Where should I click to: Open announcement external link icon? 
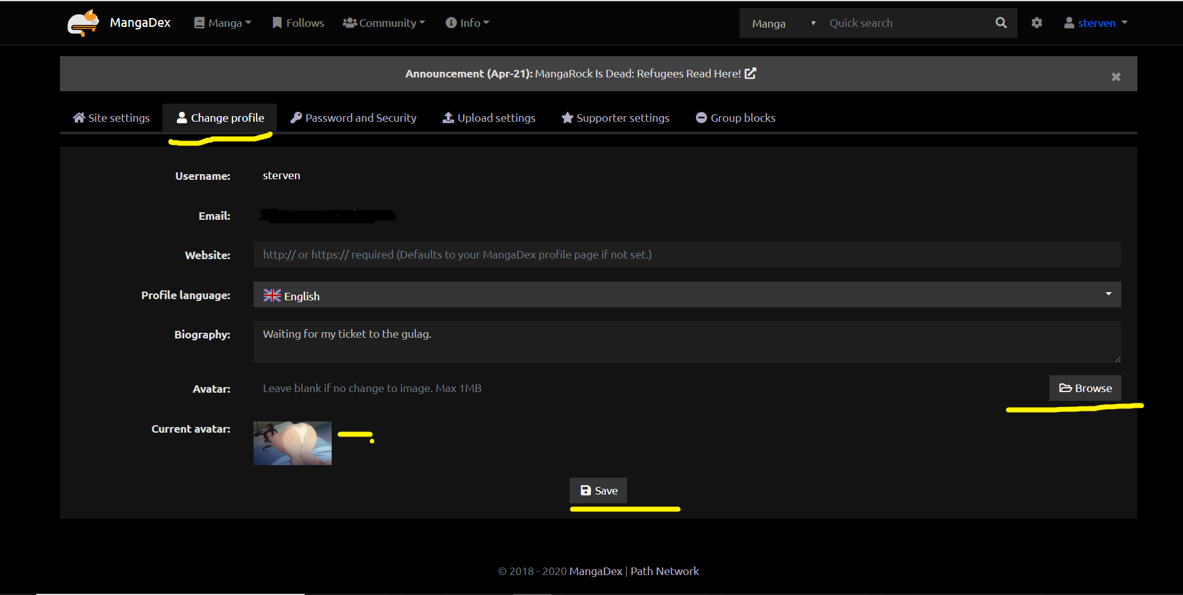tap(750, 74)
